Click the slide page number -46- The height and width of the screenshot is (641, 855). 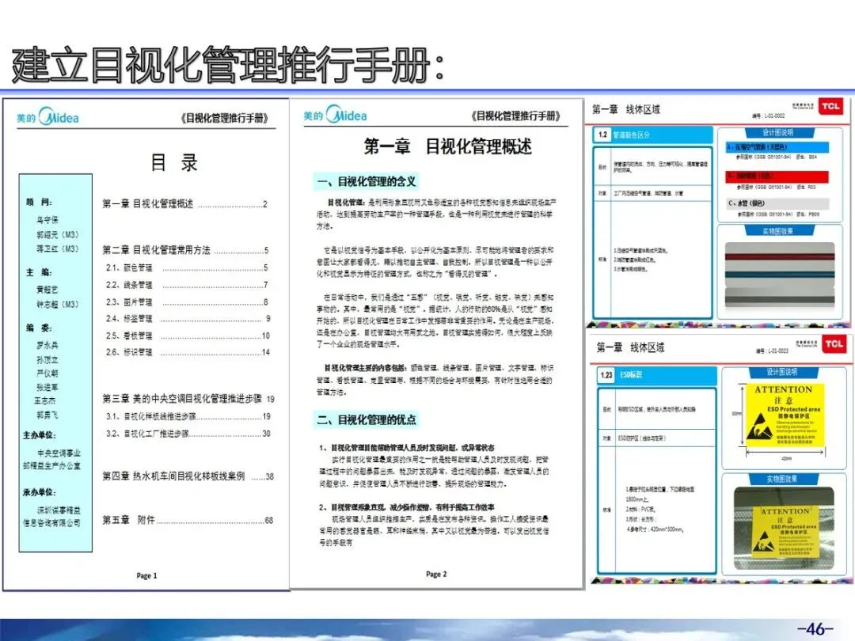(x=815, y=628)
